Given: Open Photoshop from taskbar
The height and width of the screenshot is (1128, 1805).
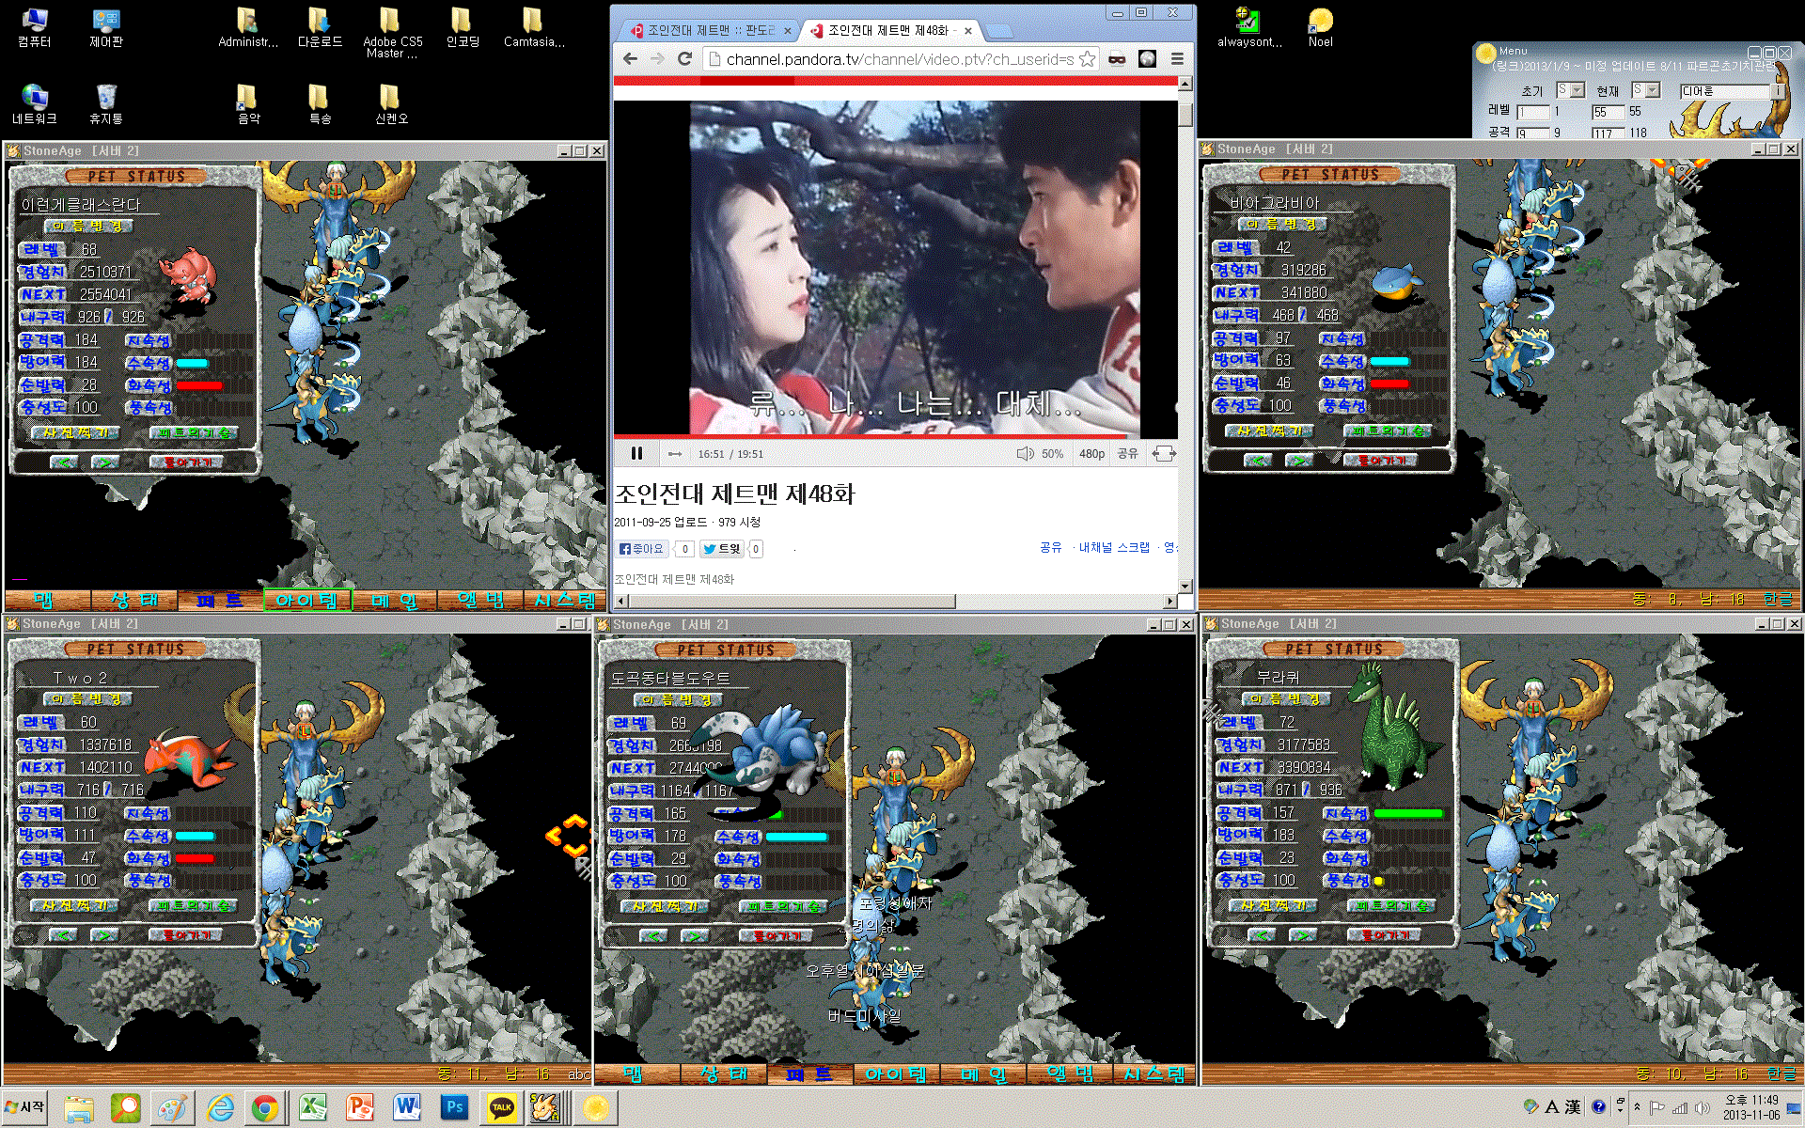Looking at the screenshot, I should 454,1109.
